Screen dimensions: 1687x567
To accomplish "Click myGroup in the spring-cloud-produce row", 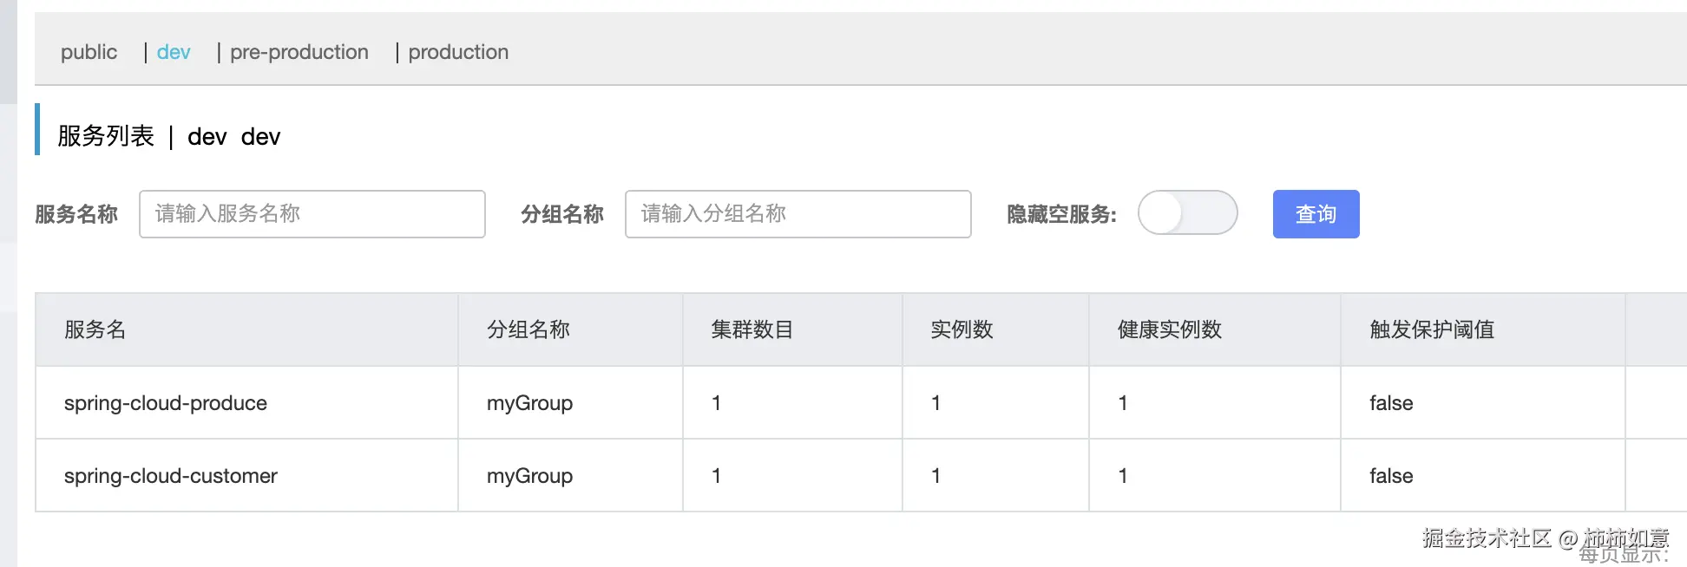I will [x=529, y=403].
